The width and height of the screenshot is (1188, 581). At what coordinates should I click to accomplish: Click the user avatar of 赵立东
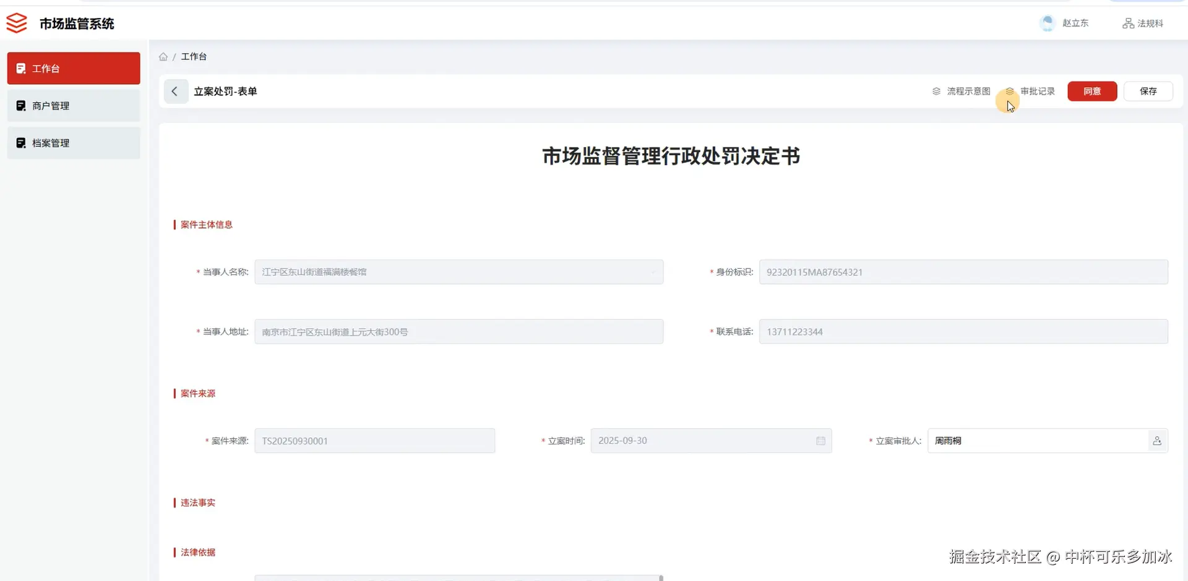point(1048,23)
